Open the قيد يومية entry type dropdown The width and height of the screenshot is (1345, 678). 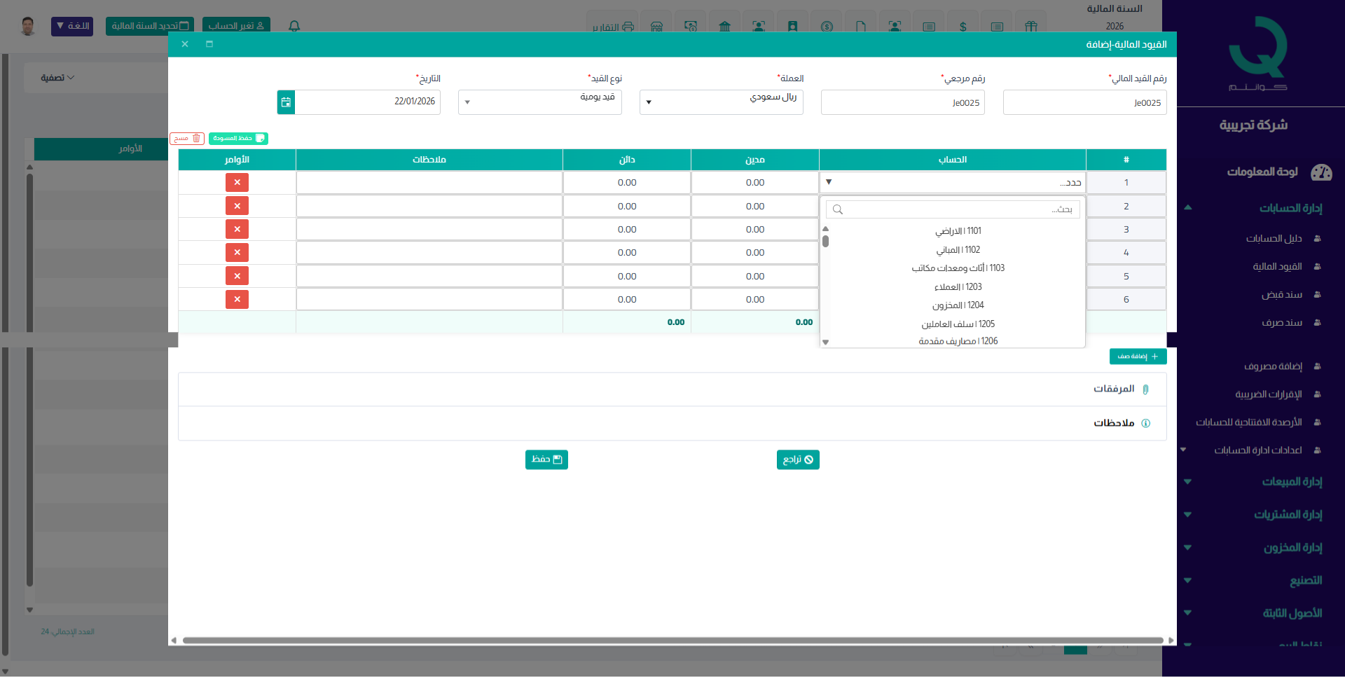[539, 102]
